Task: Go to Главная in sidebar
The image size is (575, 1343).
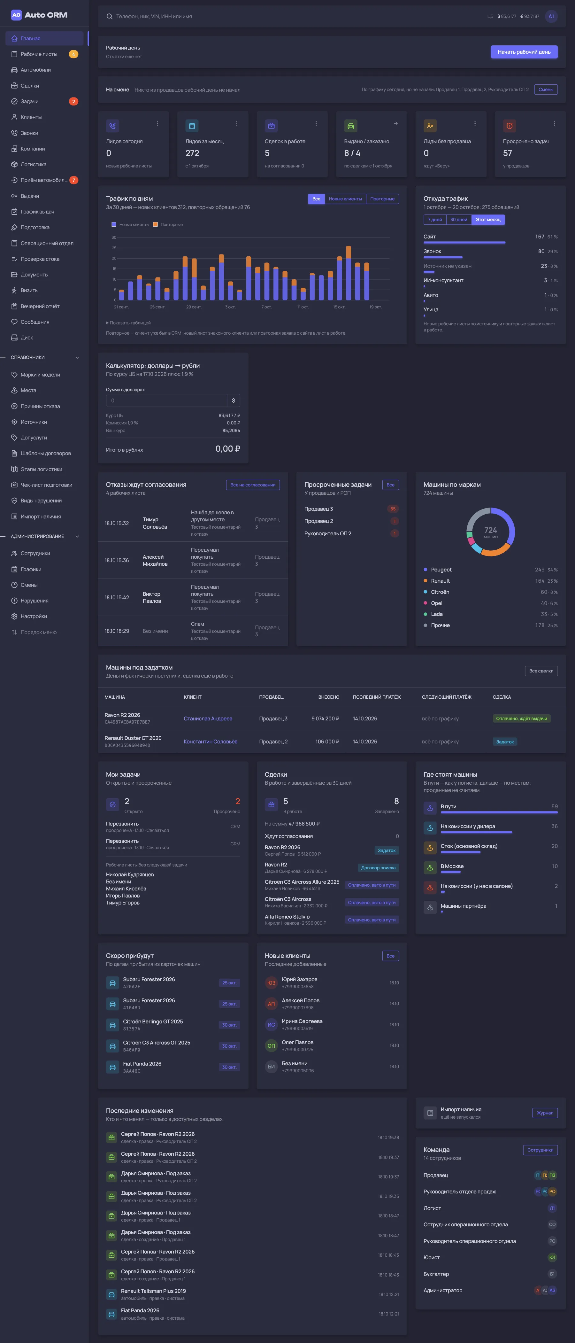Action: tap(44, 38)
